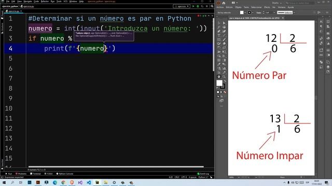Toggle the Terminal tool window
332x186 pixels.
coord(35,174)
